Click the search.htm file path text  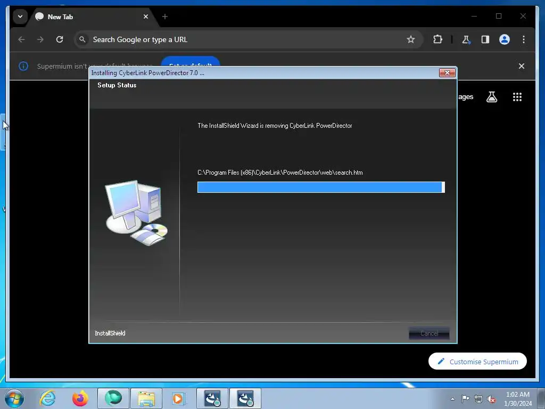[x=280, y=173]
